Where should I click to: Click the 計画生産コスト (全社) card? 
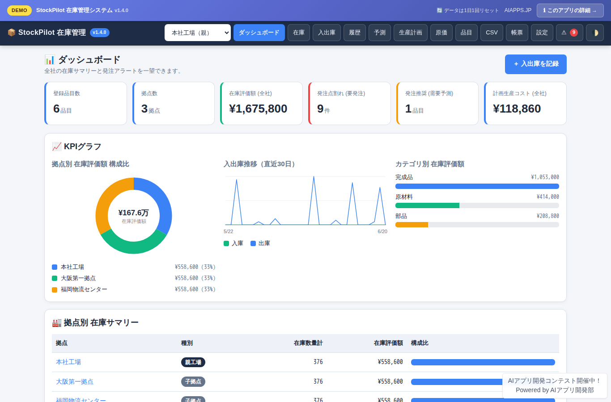click(526, 103)
